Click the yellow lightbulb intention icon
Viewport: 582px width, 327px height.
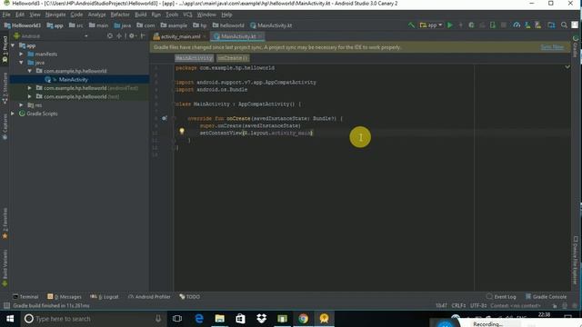pos(182,131)
